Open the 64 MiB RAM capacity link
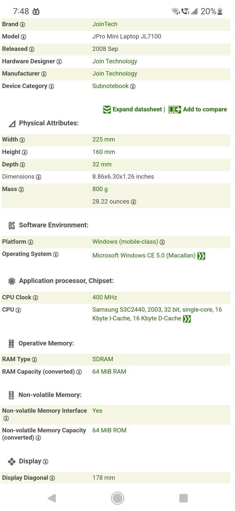The height and width of the screenshot is (511, 235). (x=109, y=371)
